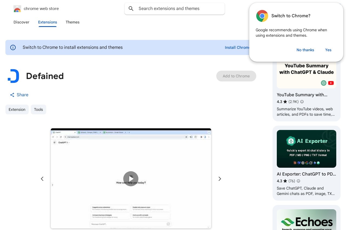Open rating info for AI Exporter
The width and height of the screenshot is (346, 230).
(x=298, y=181)
